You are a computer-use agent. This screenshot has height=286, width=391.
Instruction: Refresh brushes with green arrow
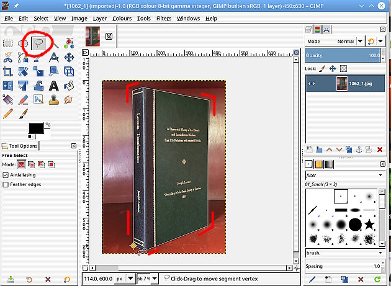click(377, 279)
